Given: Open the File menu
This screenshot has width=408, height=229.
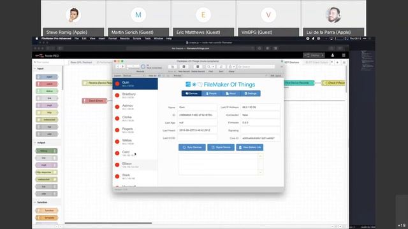Looking at the screenshot, I should click(76, 38).
